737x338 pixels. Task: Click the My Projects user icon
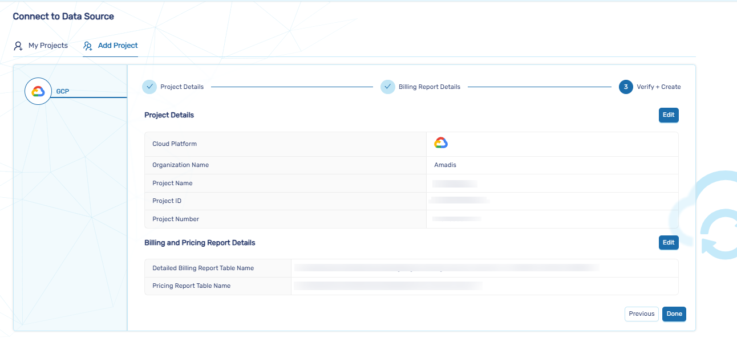point(18,46)
